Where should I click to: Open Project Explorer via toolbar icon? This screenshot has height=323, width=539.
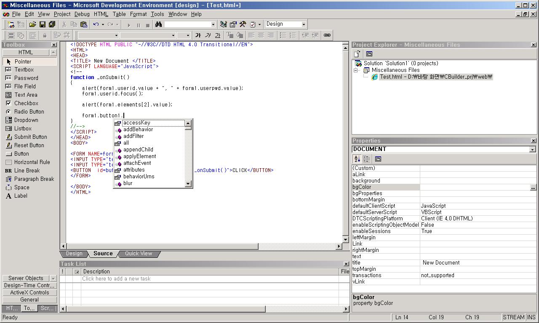223,24
